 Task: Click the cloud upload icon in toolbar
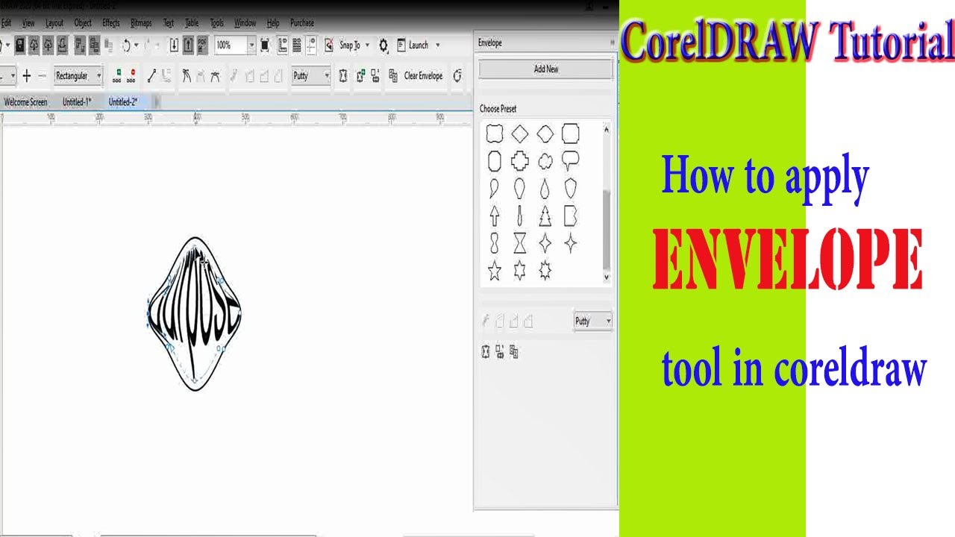pos(49,45)
